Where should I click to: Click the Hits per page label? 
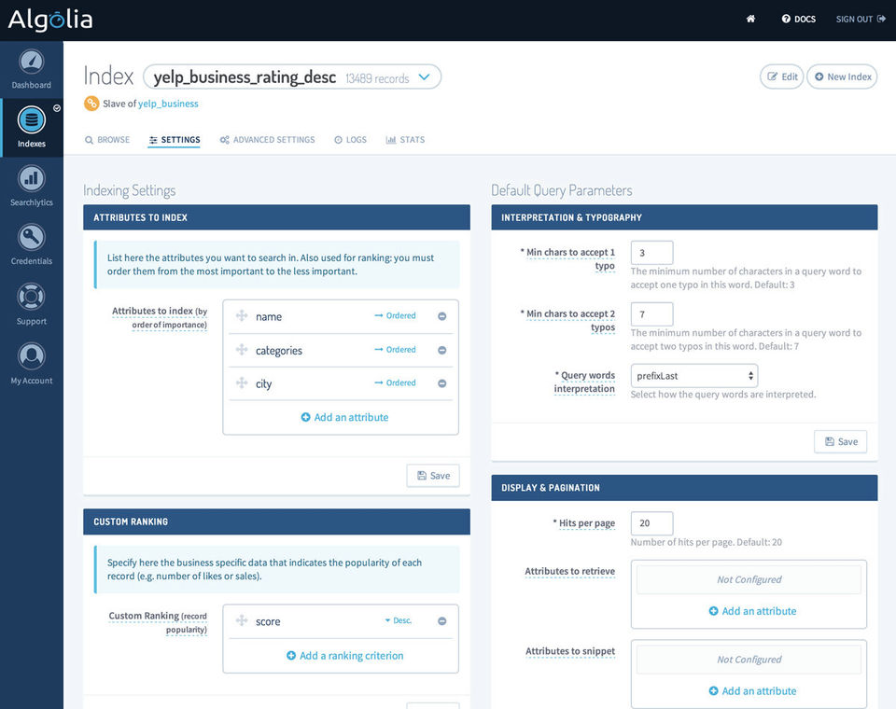coord(584,523)
